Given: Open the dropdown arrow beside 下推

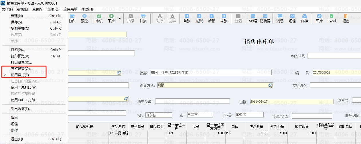Looking at the screenshot, I should pyautogui.click(x=120, y=19).
